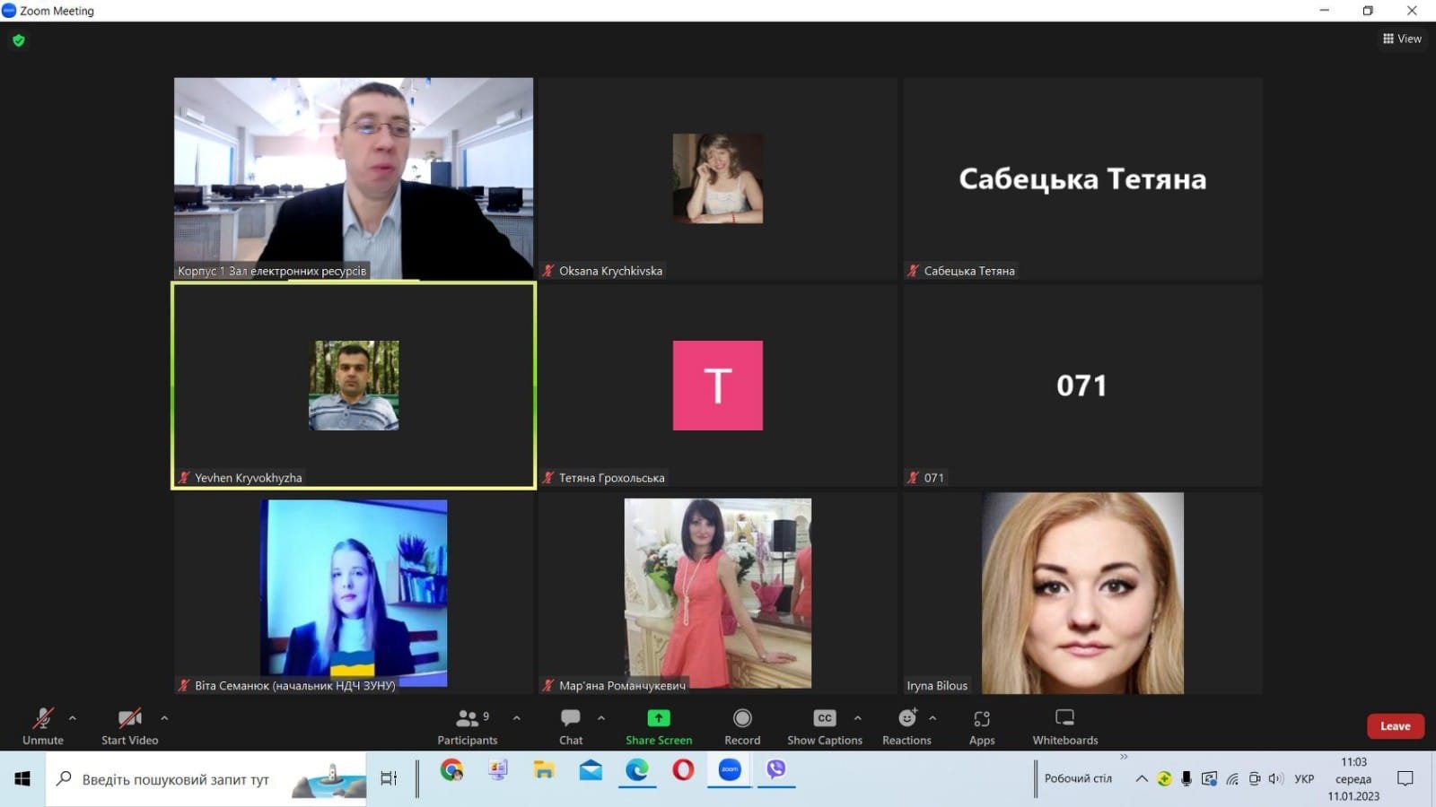This screenshot has width=1436, height=807.
Task: Select Oksana Krychkivska's profile picture tile
Action: 718,178
